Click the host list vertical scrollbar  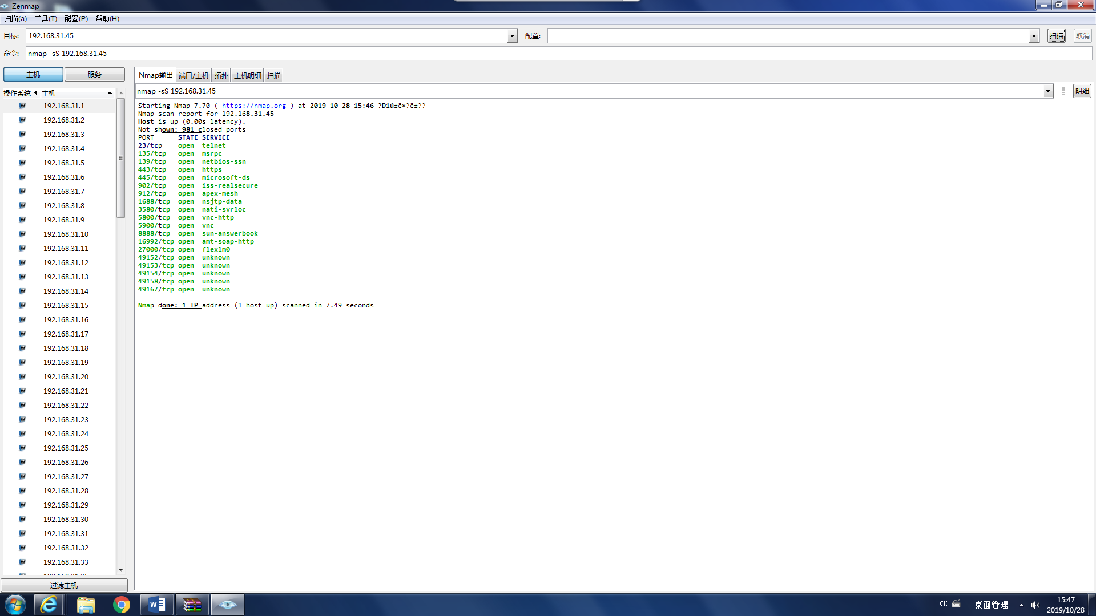click(x=120, y=158)
